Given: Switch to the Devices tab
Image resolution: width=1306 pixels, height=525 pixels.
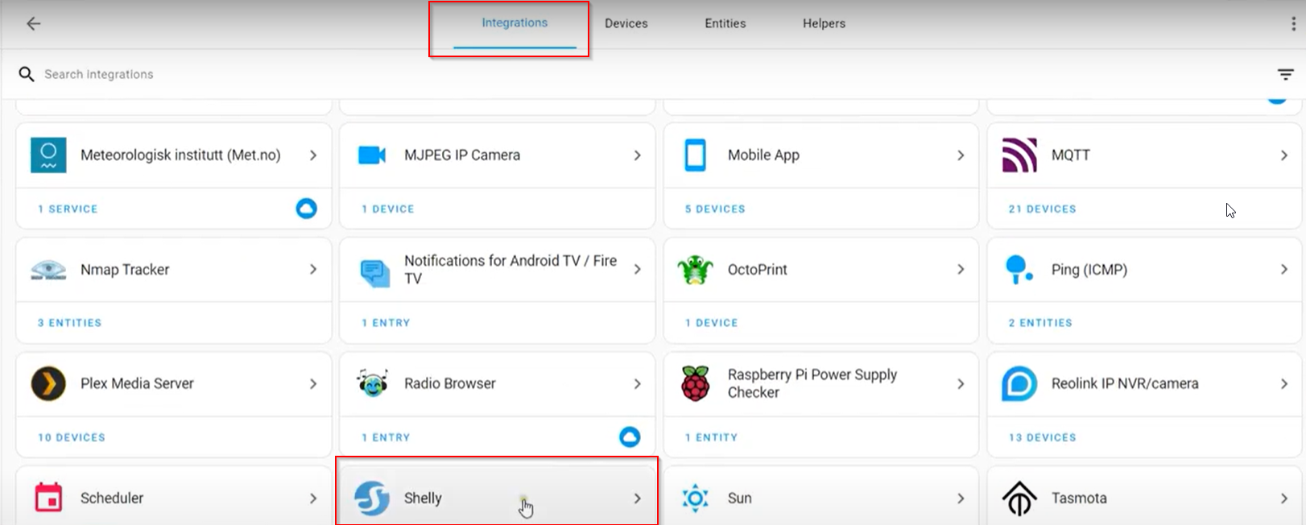Looking at the screenshot, I should 626,23.
